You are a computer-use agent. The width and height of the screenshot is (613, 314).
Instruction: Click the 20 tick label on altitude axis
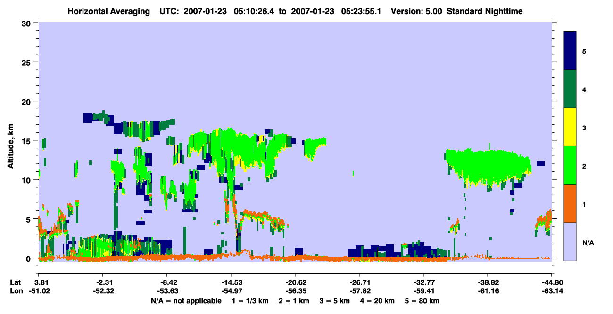tap(28, 101)
